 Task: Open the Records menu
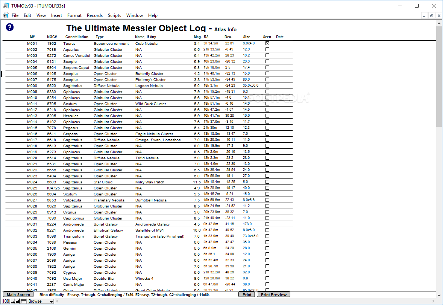[x=95, y=15]
